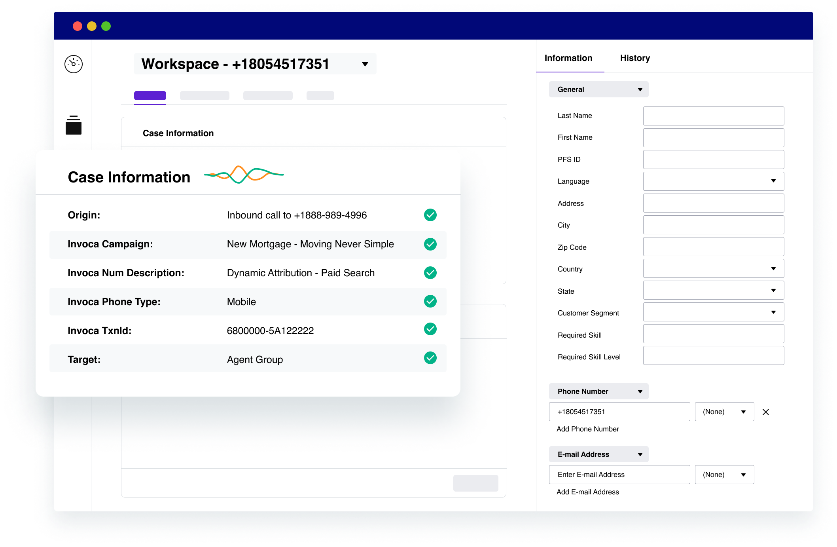
Task: Select the fourth short gray tab
Action: pyautogui.click(x=320, y=95)
